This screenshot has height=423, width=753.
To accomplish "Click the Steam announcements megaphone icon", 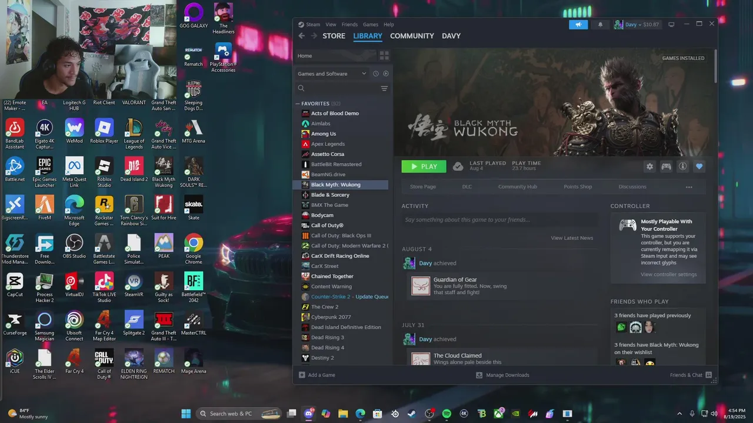I will (x=578, y=25).
